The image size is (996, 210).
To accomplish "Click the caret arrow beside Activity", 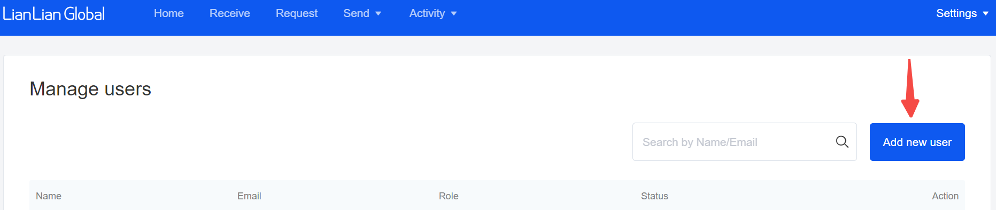I will 454,14.
